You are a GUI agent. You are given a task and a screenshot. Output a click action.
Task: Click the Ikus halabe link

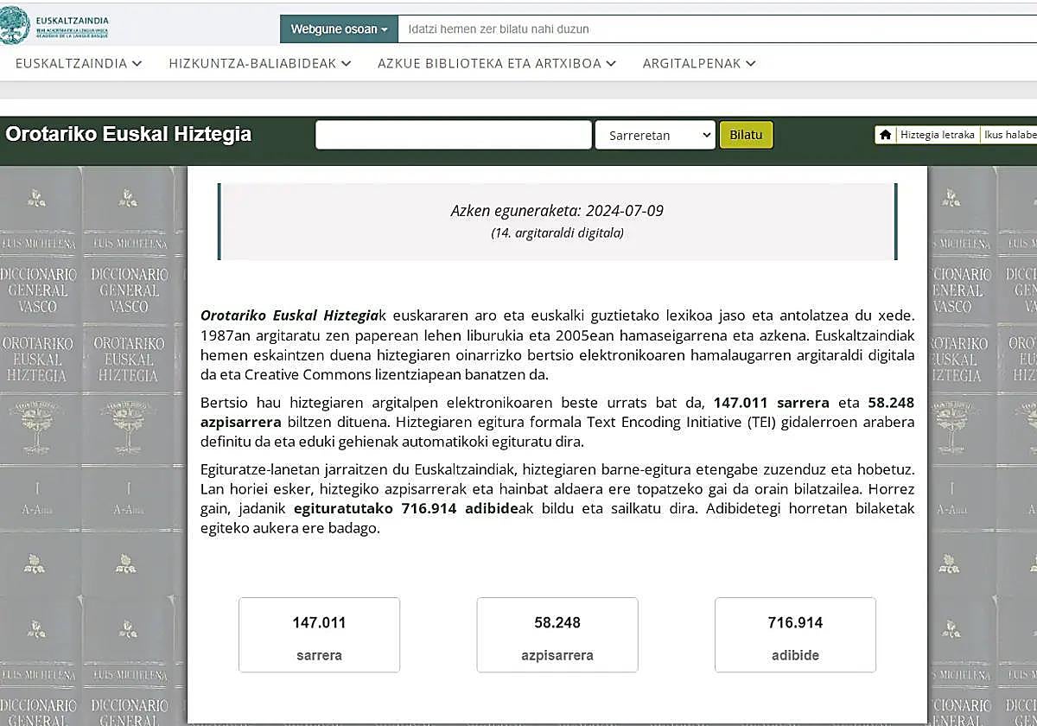(x=1010, y=135)
